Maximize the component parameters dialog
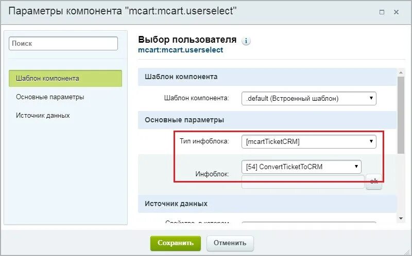Image resolution: width=412 pixels, height=256 pixels. pyautogui.click(x=382, y=12)
